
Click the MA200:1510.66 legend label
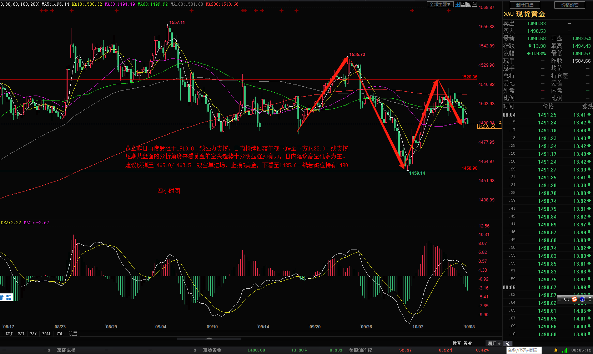[222, 4]
